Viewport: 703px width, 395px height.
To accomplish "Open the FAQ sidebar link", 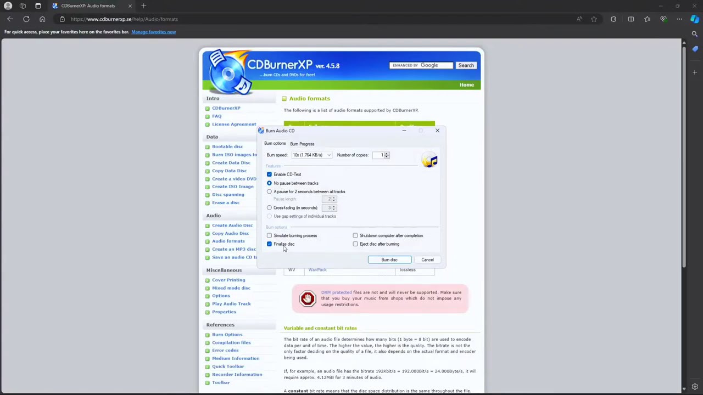I will click(217, 116).
